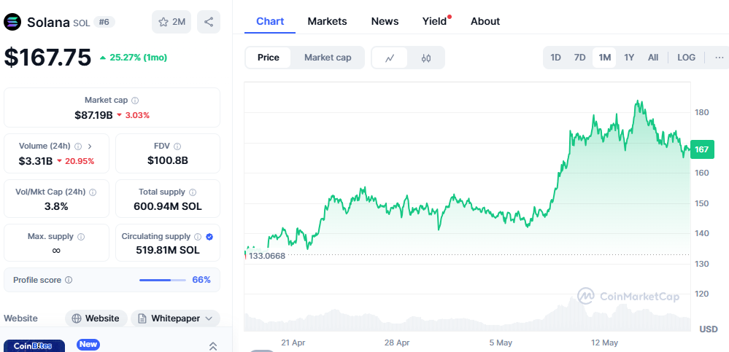This screenshot has width=729, height=352.
Task: Click Profile score info icon
Action: (x=69, y=280)
